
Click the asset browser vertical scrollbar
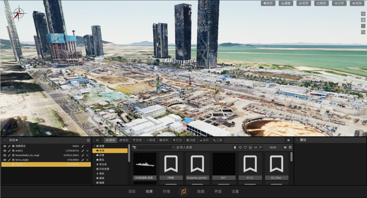292,157
